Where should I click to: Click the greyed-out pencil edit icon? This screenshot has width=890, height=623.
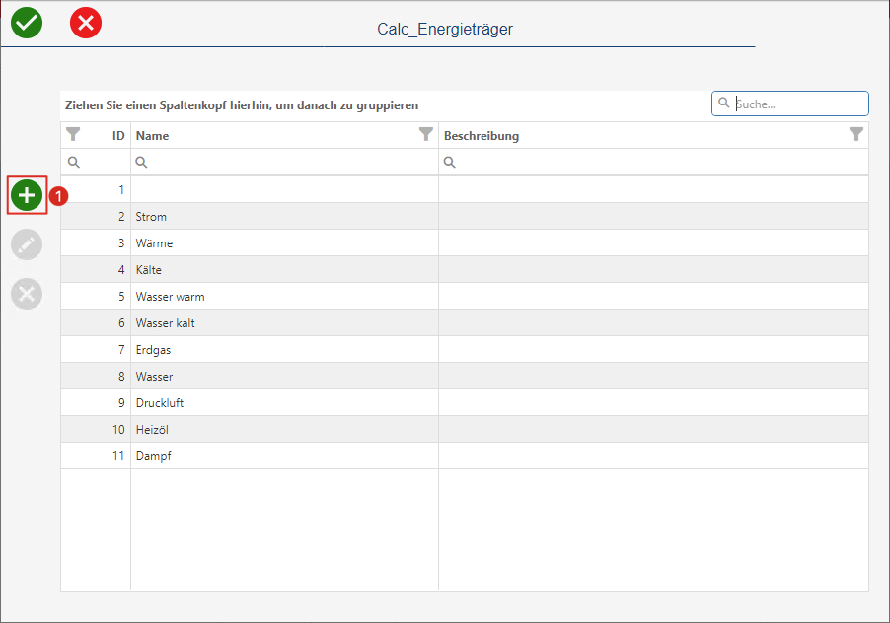[x=27, y=244]
